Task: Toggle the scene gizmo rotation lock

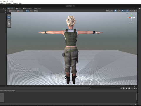Action: 135,14
